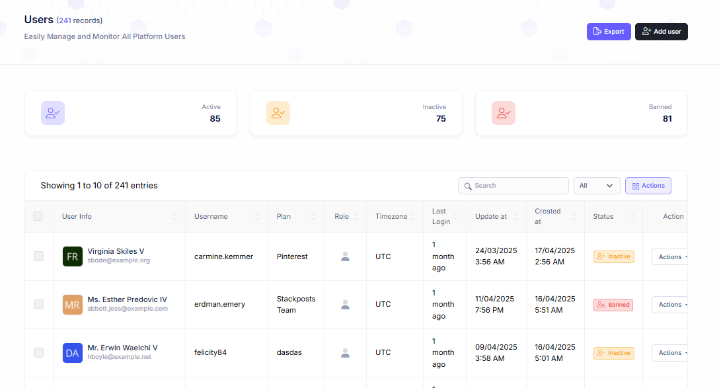Click Inactive status badge of Virginia Skiles V
The image size is (721, 388).
tap(614, 256)
